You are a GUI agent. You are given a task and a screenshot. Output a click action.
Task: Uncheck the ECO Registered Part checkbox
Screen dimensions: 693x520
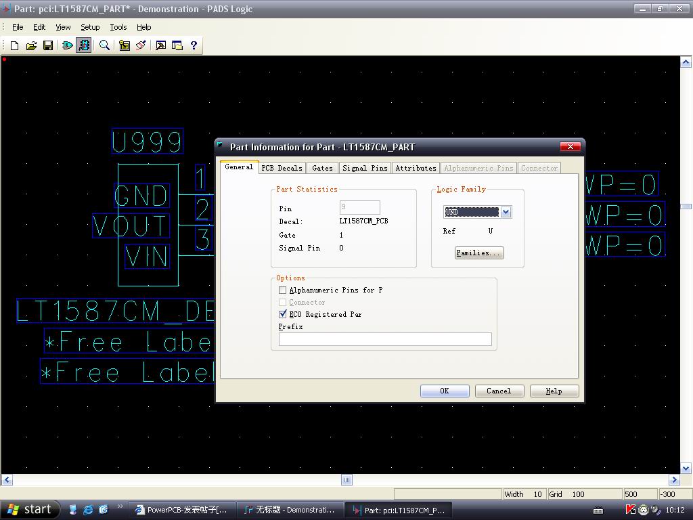coord(283,315)
